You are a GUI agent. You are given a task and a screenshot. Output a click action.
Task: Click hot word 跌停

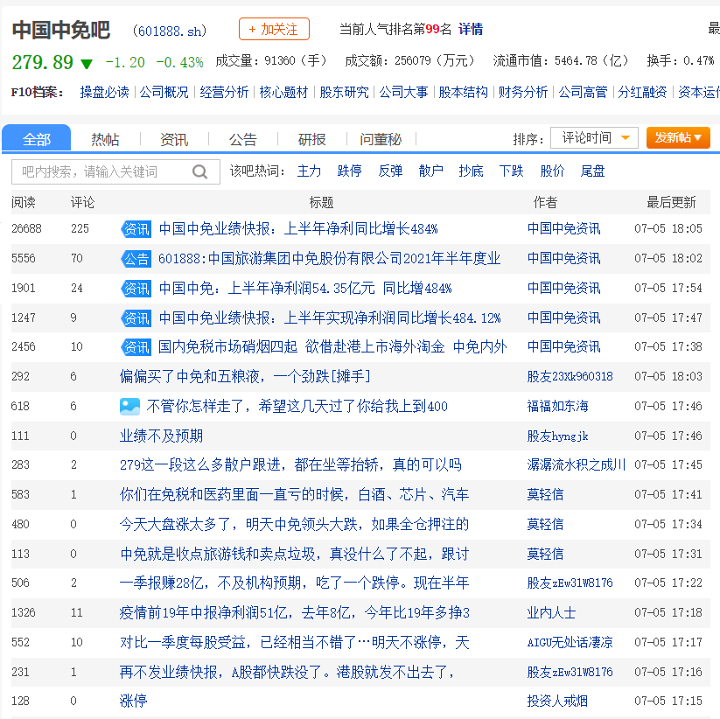349,171
